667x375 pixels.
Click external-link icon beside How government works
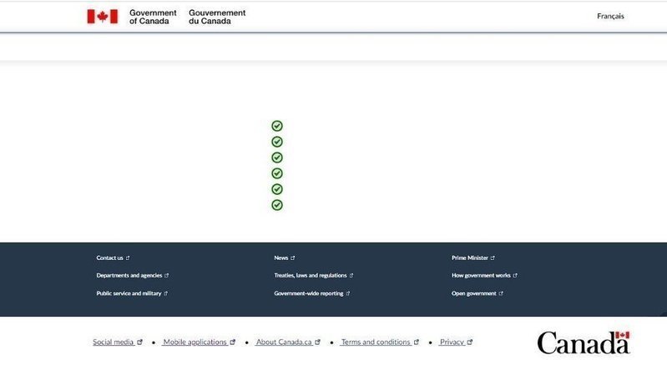pyautogui.click(x=515, y=275)
